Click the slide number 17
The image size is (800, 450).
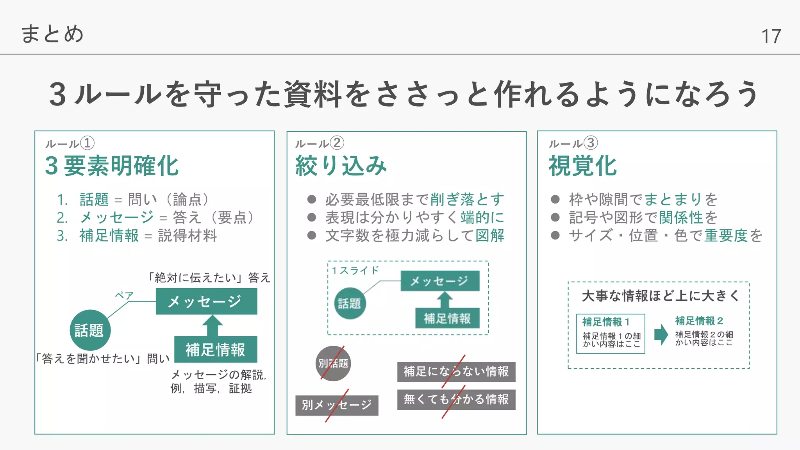771,36
